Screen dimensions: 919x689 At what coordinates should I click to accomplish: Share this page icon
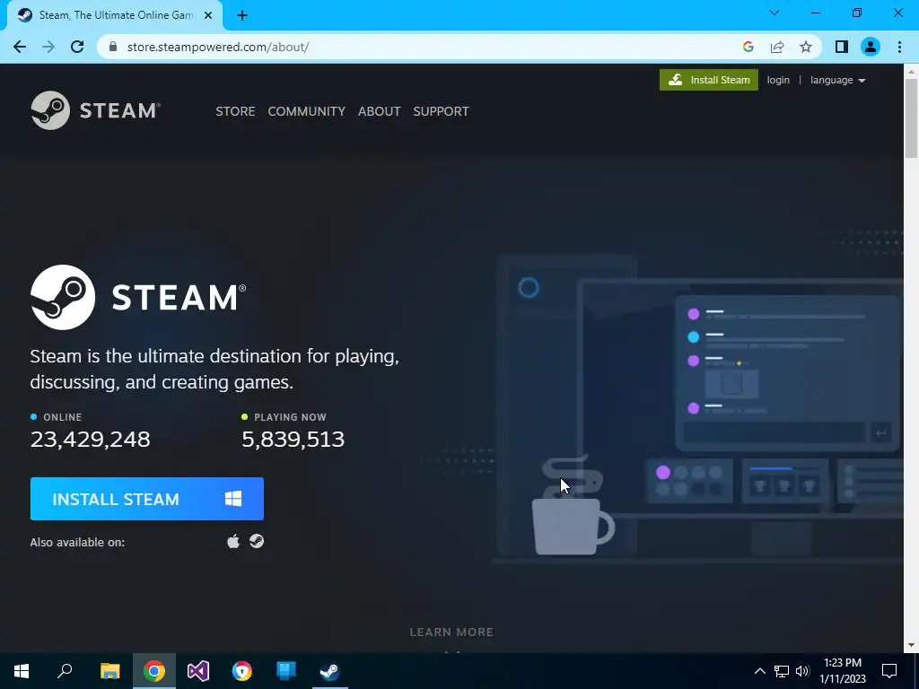pos(777,47)
